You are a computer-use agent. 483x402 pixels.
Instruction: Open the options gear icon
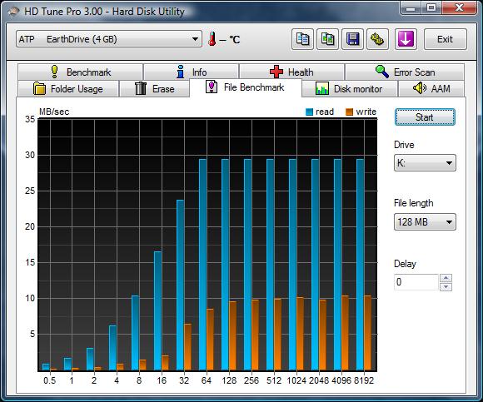377,39
